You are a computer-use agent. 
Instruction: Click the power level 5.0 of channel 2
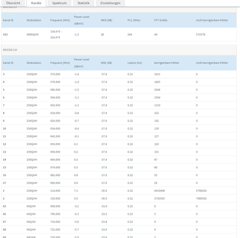(x=76, y=198)
